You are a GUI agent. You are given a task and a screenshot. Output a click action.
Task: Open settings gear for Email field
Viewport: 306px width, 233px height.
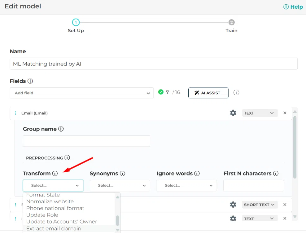click(233, 113)
